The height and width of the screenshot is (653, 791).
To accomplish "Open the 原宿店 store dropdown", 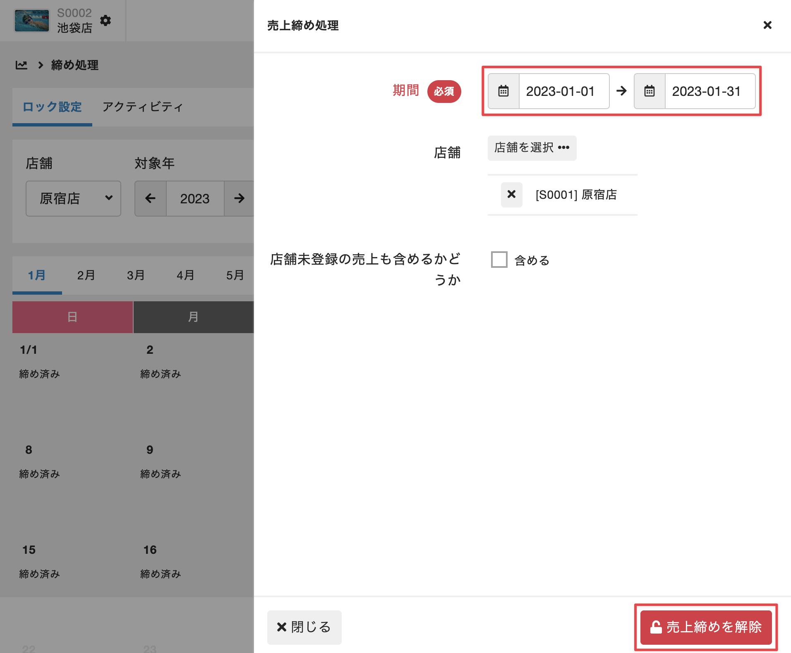I will 73,199.
